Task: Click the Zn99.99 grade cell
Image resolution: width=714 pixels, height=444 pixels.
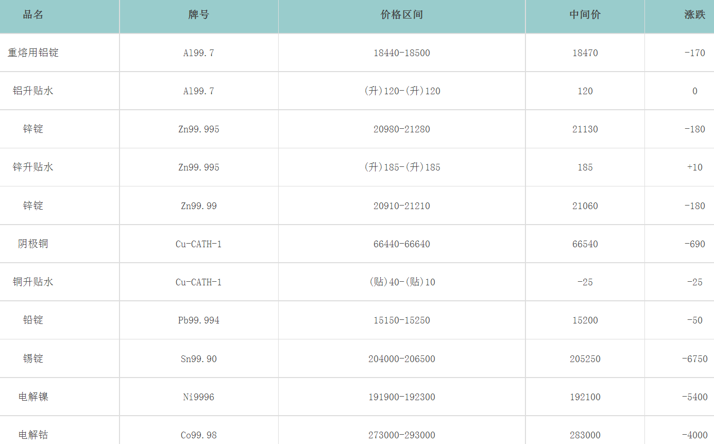Action: point(198,206)
